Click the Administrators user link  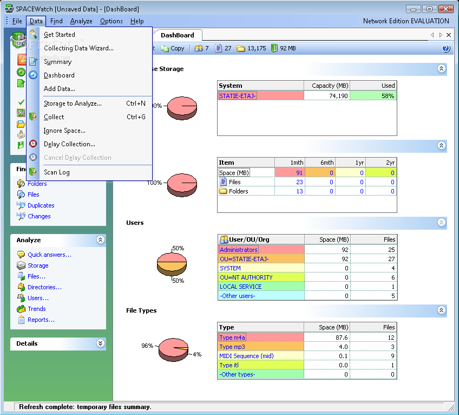pos(239,250)
